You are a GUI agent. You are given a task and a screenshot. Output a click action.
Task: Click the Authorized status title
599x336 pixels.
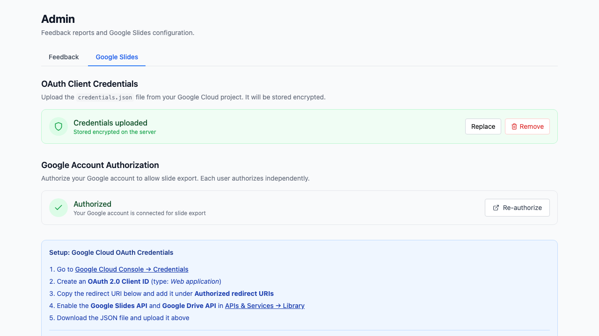click(x=92, y=204)
